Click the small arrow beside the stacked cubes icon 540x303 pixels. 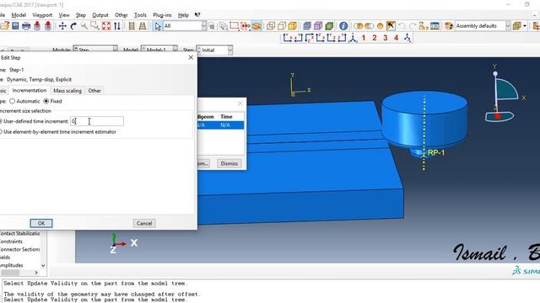525,26
